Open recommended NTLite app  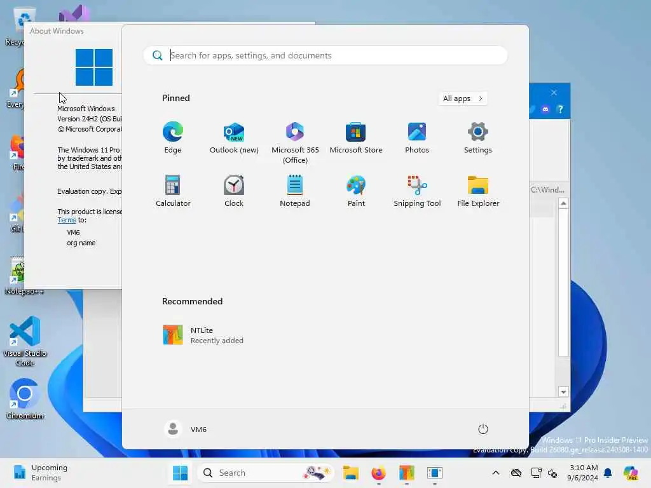click(203, 335)
